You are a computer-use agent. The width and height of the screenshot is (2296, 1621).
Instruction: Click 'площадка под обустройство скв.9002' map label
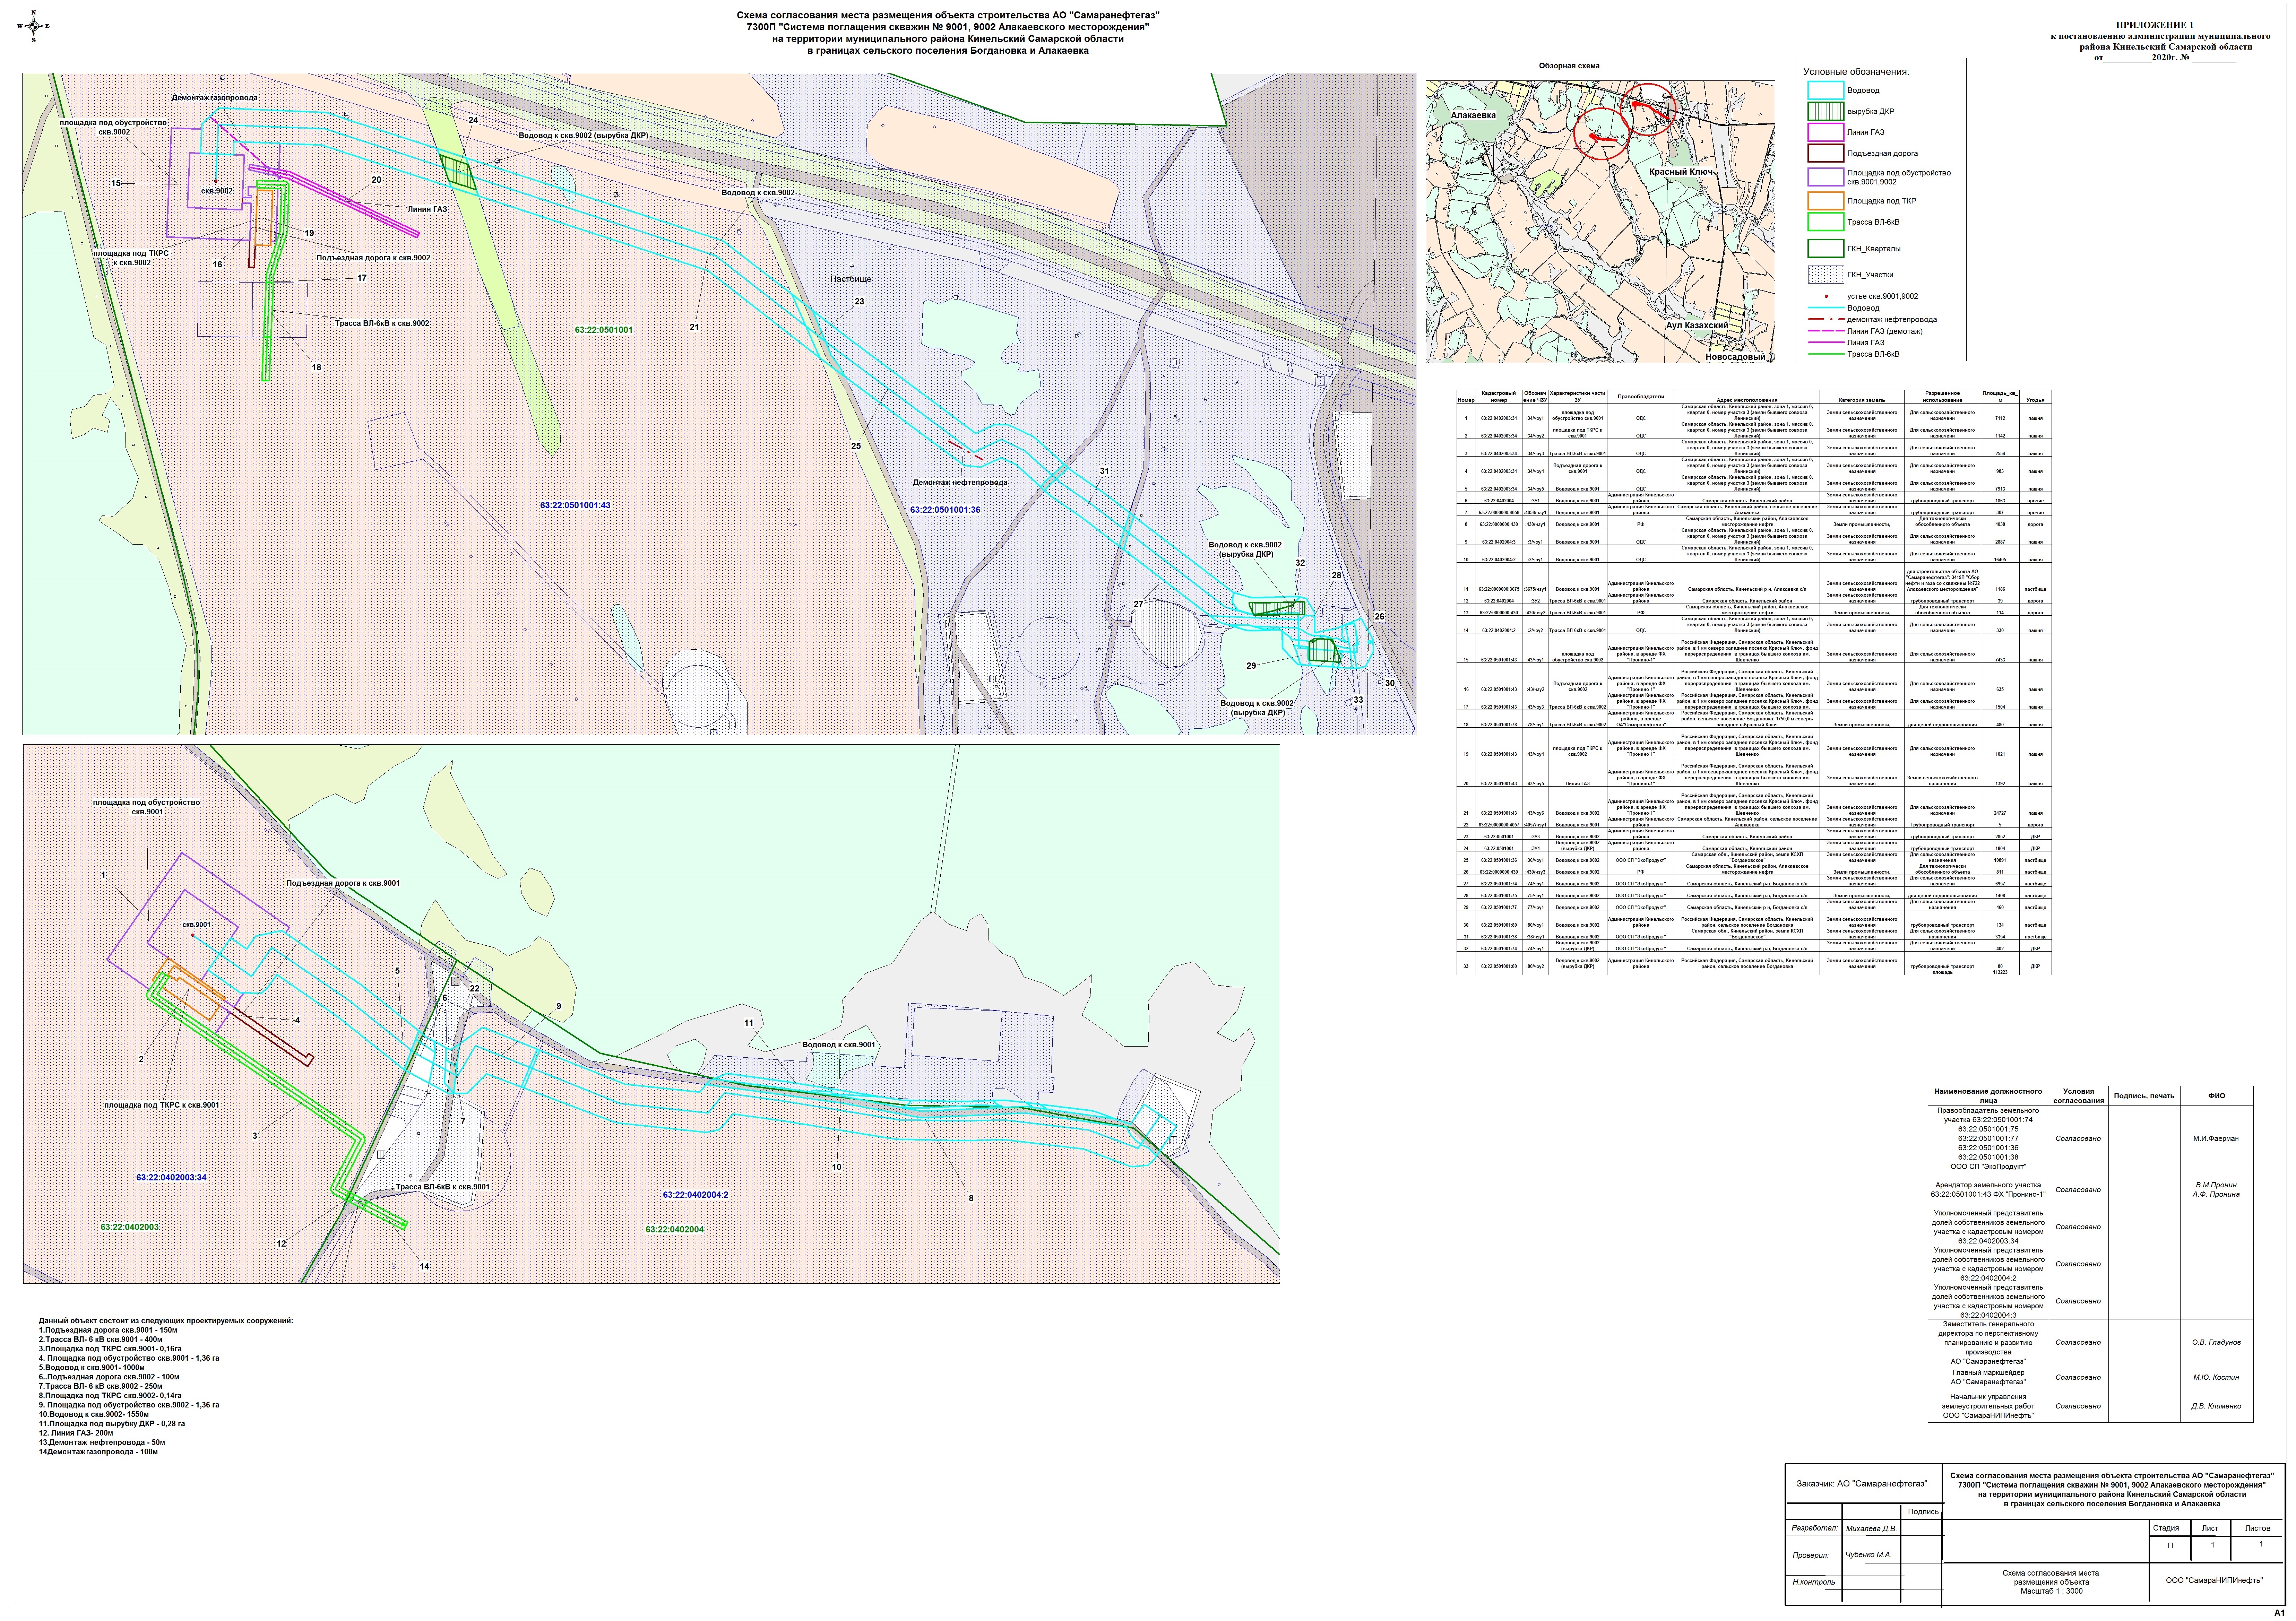click(x=113, y=127)
